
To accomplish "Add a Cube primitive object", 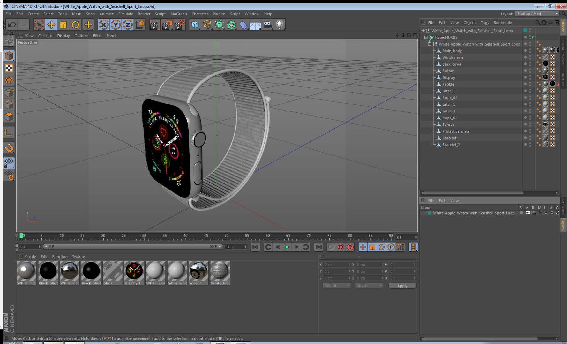I will (195, 25).
